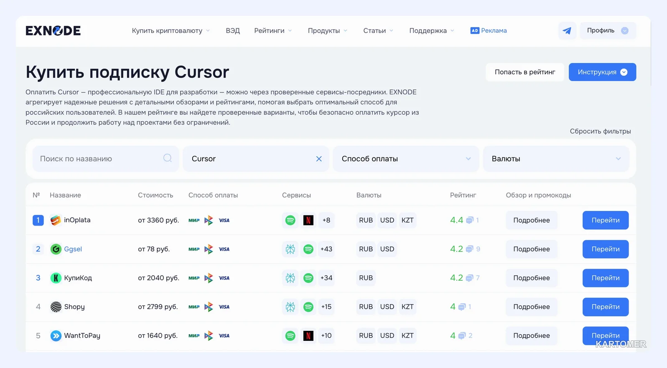Screen dimensions: 667x368
Task: Click the KZT currency tag in inOplata row
Action: tap(407, 220)
